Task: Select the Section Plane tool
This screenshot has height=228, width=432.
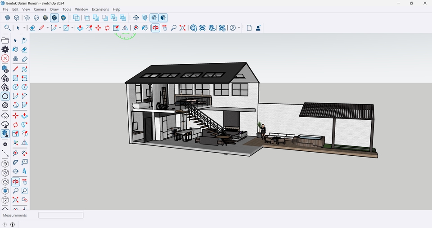Action: pyautogui.click(x=136, y=18)
